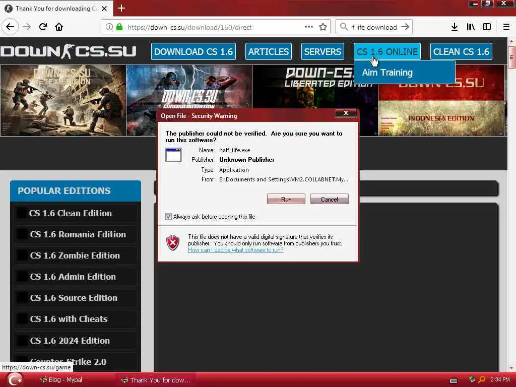Open a new tab with plus

tap(121, 8)
